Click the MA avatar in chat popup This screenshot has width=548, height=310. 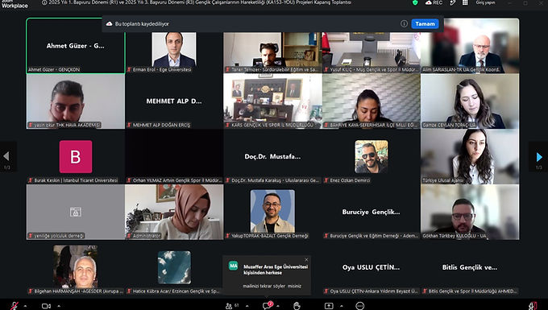pos(233,266)
